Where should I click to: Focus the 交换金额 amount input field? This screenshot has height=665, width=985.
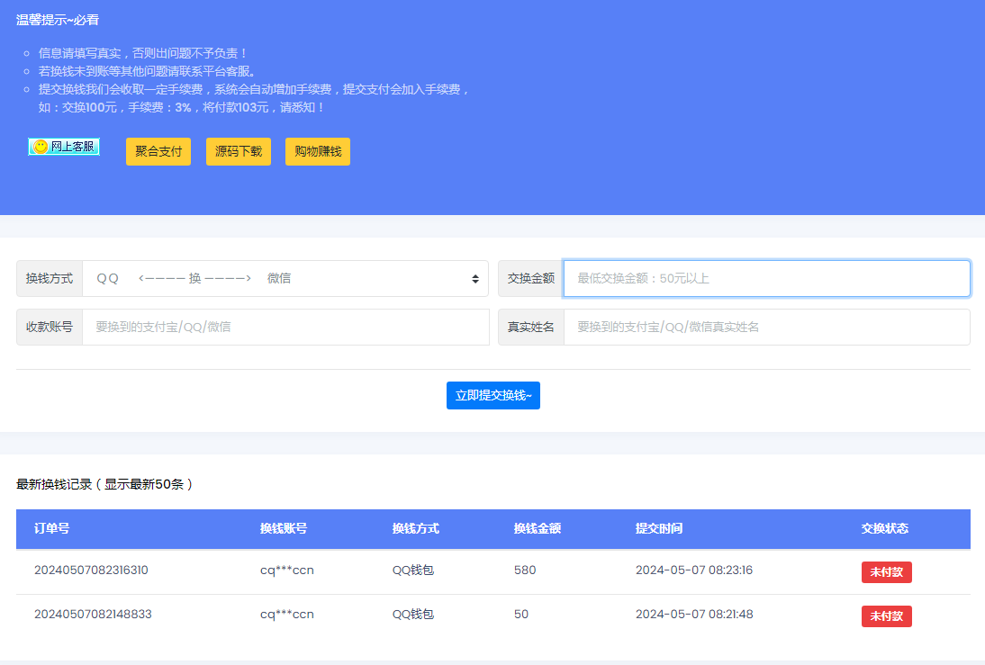766,279
